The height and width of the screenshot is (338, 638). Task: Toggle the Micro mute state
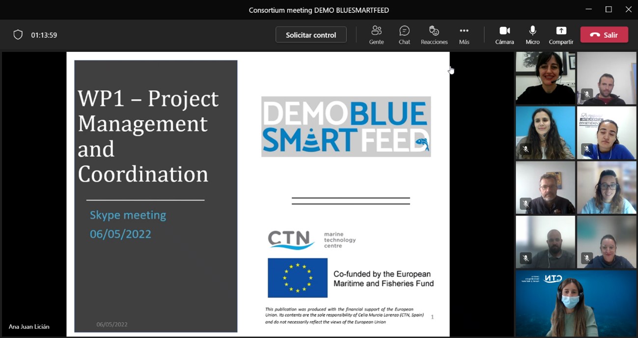tap(532, 35)
